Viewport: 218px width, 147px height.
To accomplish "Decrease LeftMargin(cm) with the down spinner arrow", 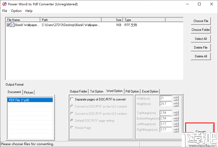I will pyautogui.click(x=176, y=125).
